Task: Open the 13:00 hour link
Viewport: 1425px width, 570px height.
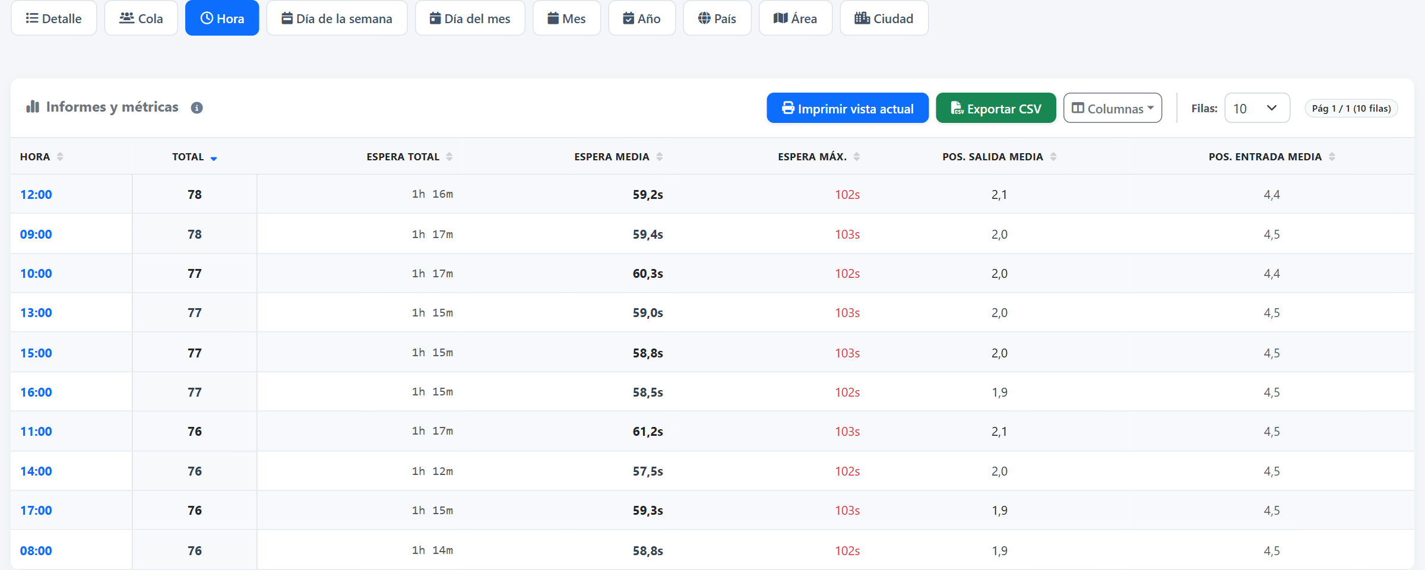Action: point(36,313)
